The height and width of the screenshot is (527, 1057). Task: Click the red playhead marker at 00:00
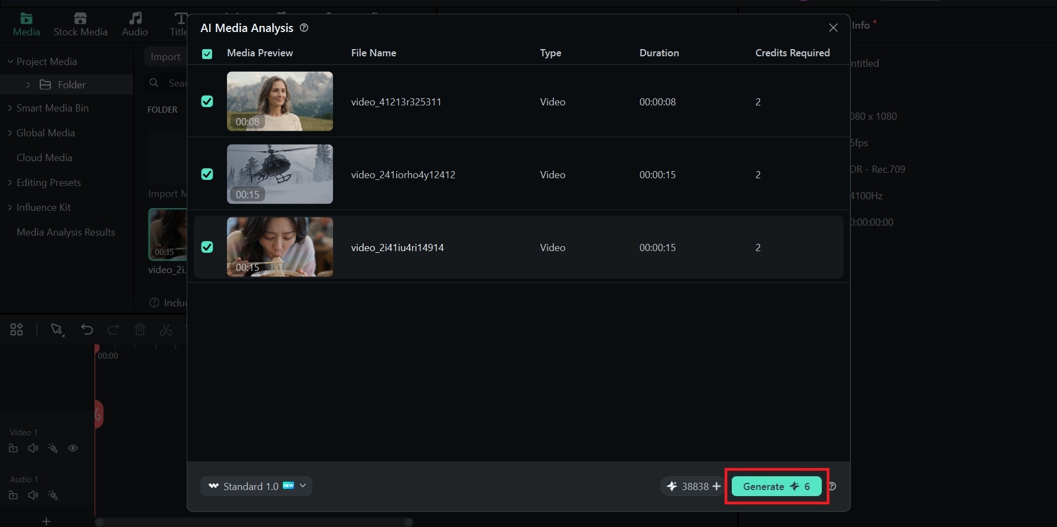point(97,349)
